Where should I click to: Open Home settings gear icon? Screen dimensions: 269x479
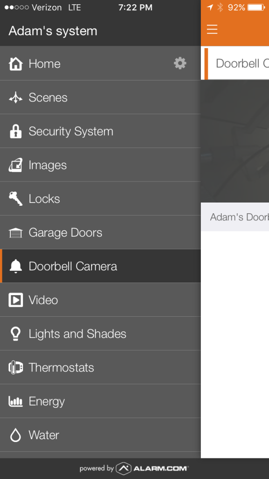tap(180, 63)
